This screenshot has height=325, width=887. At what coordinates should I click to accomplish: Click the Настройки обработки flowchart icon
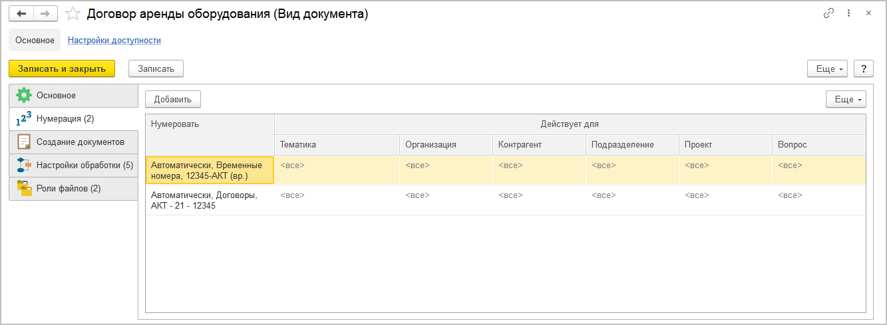tap(24, 165)
